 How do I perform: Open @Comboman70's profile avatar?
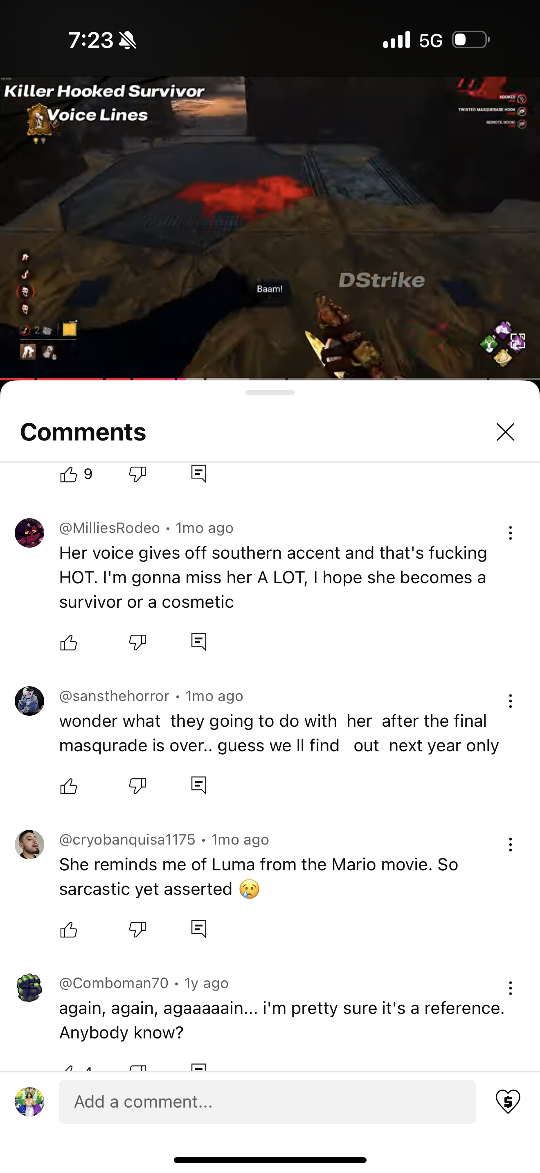click(x=29, y=988)
